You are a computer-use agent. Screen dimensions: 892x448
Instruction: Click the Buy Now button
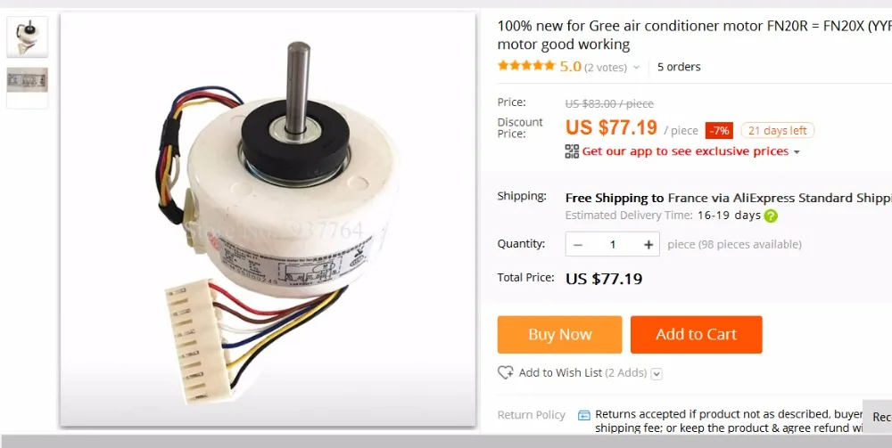[x=560, y=334]
